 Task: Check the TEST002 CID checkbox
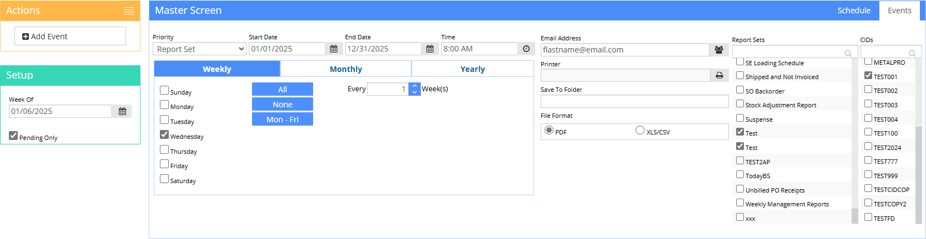click(868, 89)
